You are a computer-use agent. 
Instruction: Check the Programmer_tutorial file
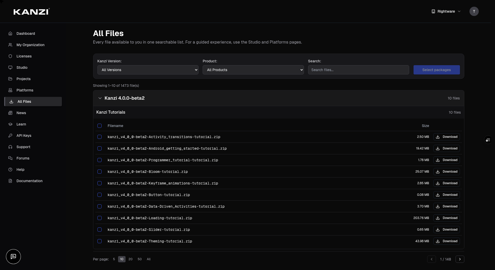(x=100, y=160)
